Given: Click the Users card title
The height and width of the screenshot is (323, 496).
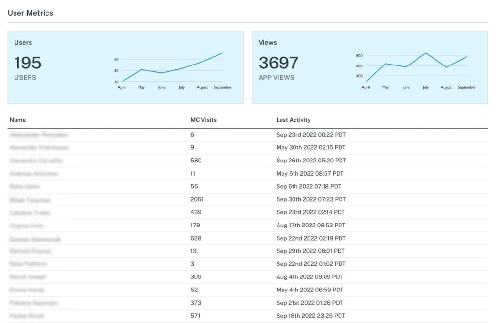Looking at the screenshot, I should (23, 42).
